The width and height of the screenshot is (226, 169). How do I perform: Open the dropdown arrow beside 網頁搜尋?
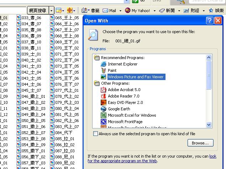52,11
